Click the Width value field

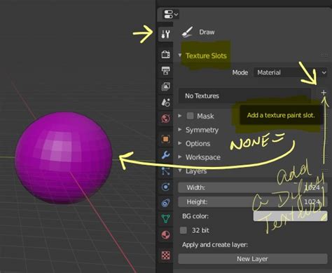coord(253,187)
